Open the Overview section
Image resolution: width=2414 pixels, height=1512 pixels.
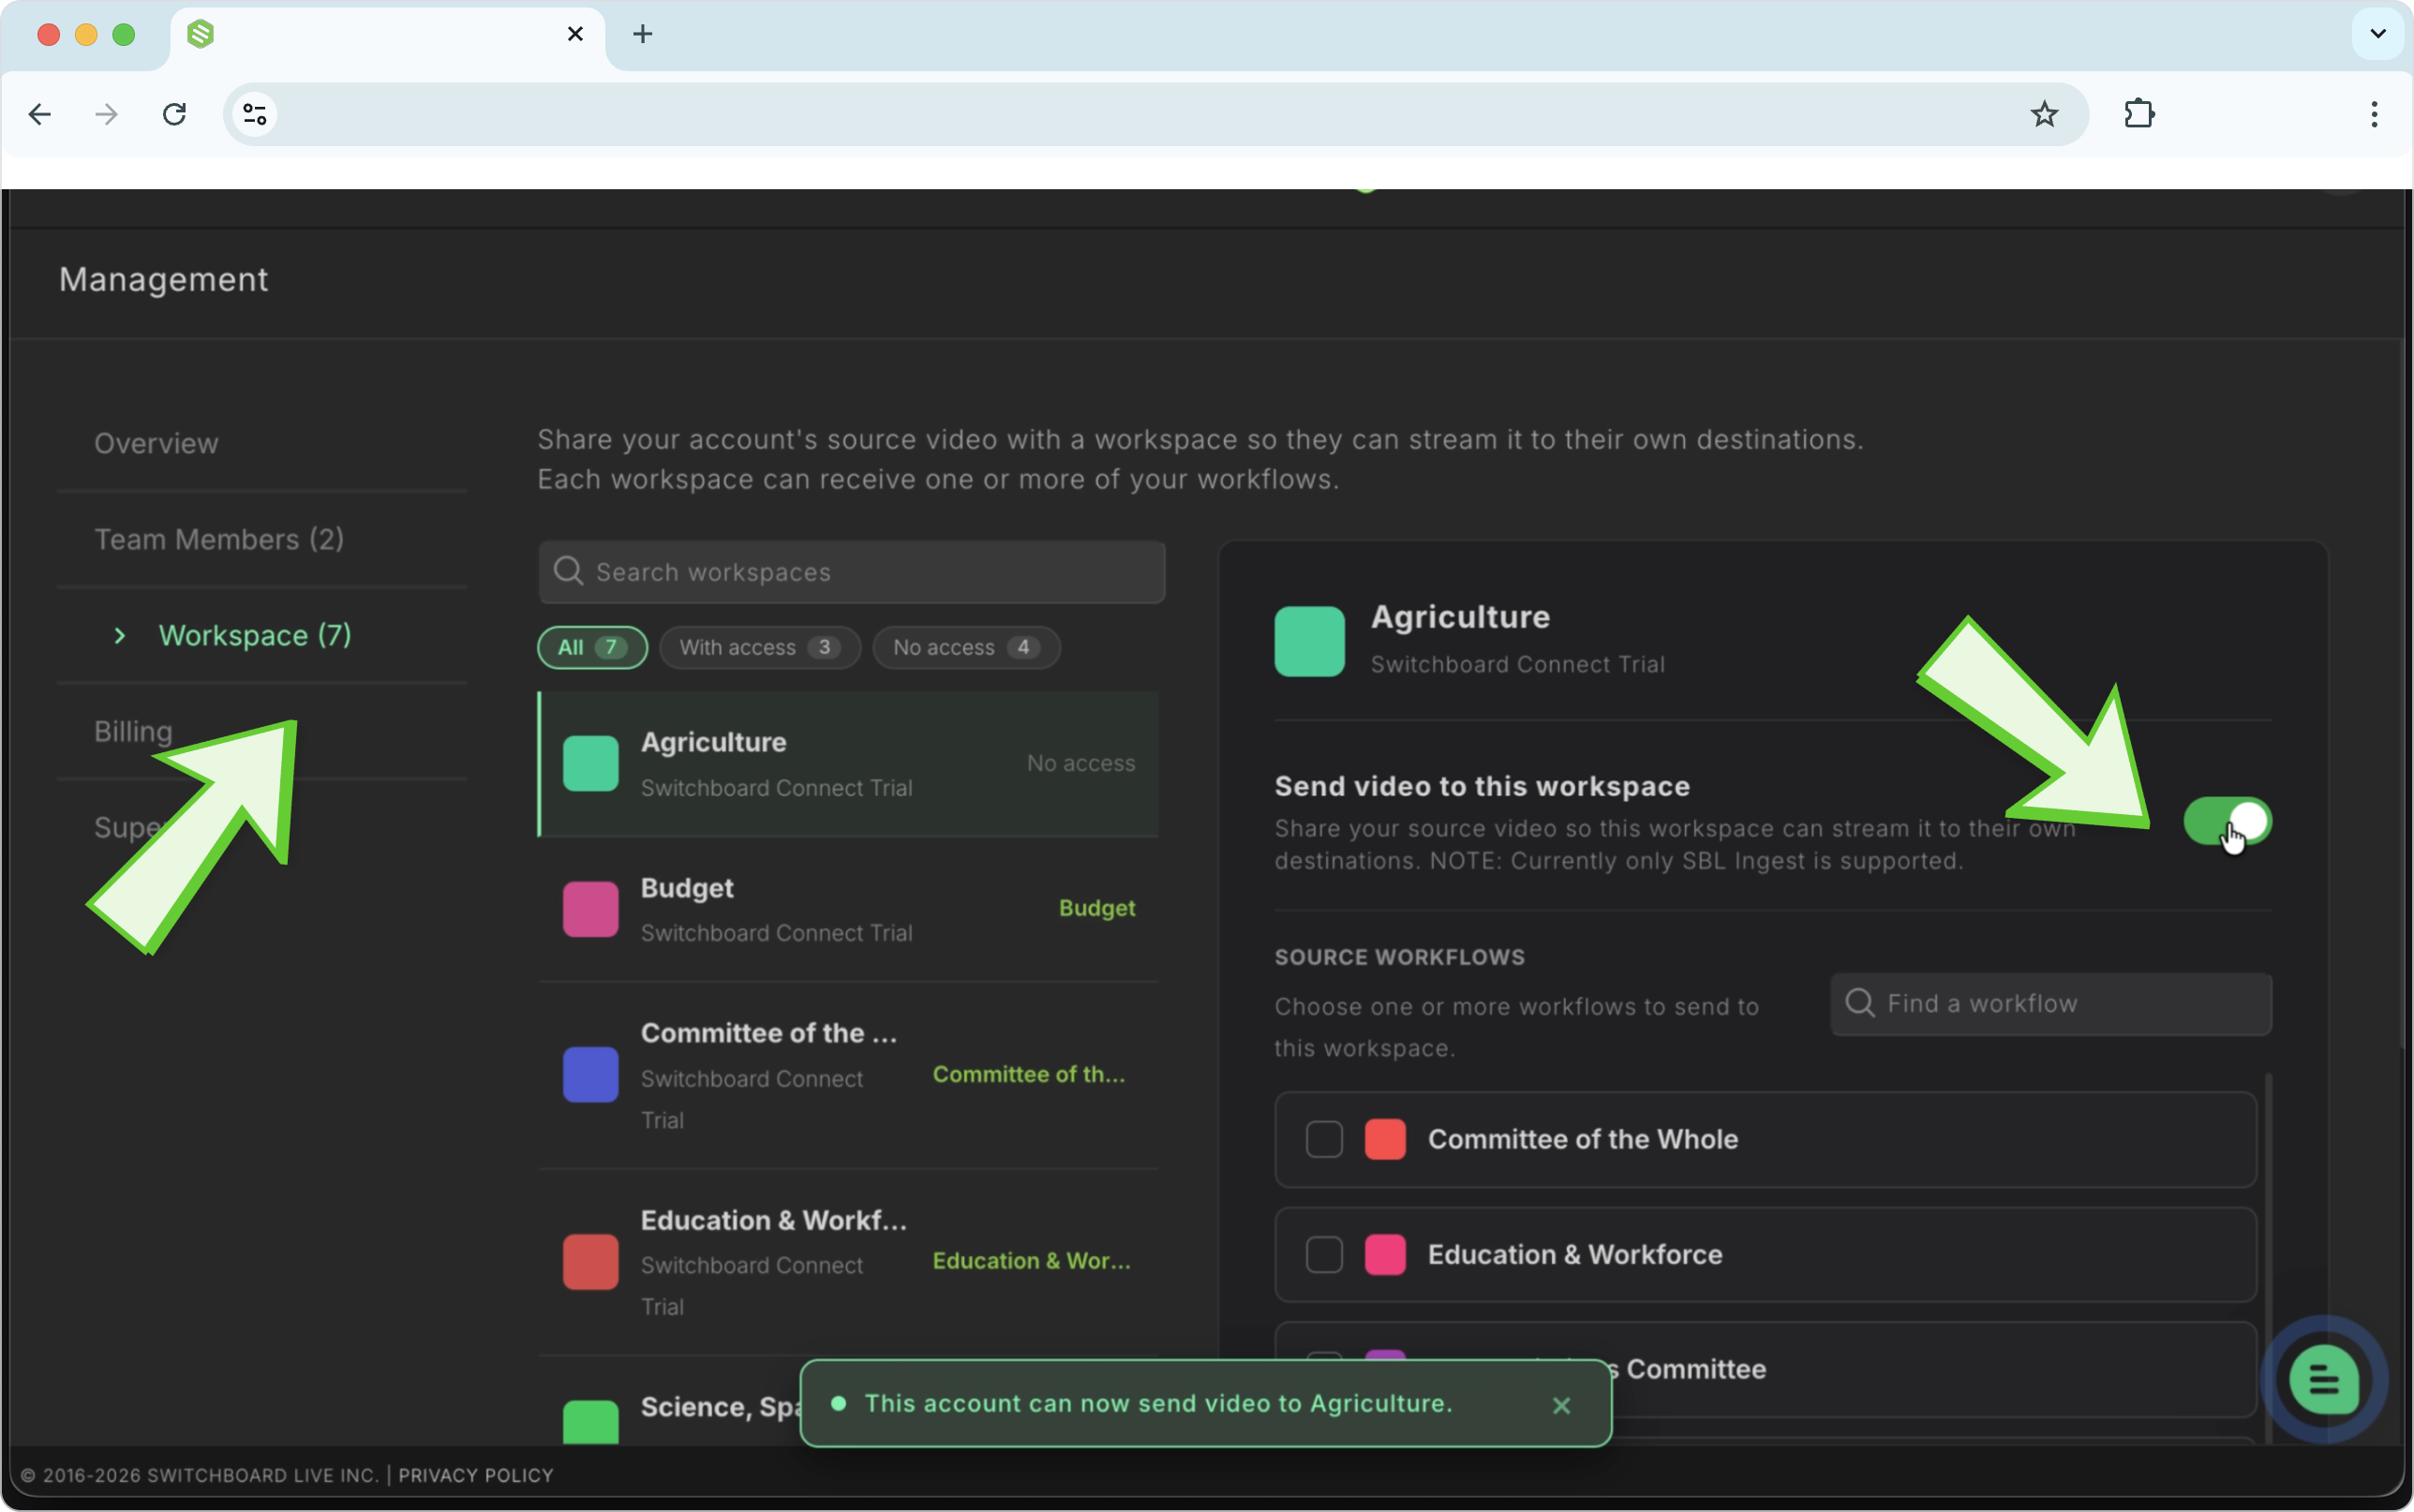156,443
